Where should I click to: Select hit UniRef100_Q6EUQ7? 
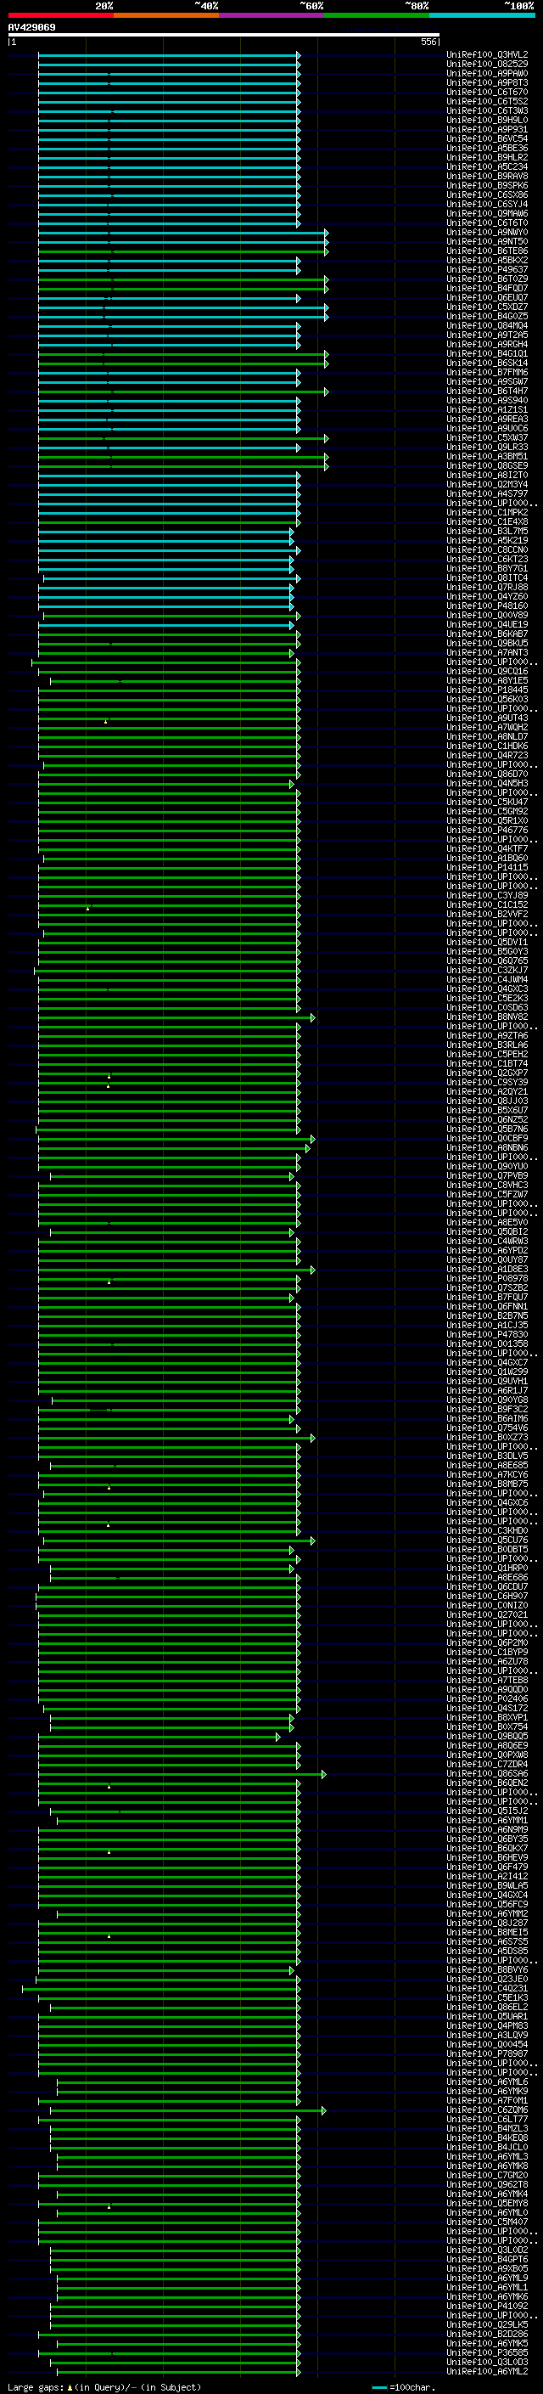pyautogui.click(x=487, y=297)
